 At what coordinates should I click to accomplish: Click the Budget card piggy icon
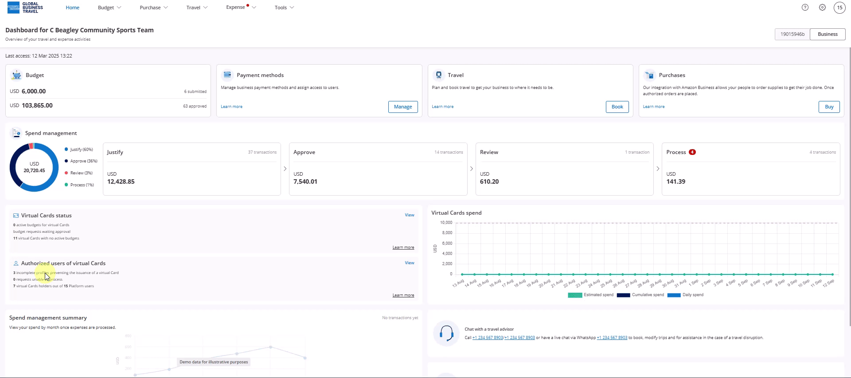tap(16, 75)
